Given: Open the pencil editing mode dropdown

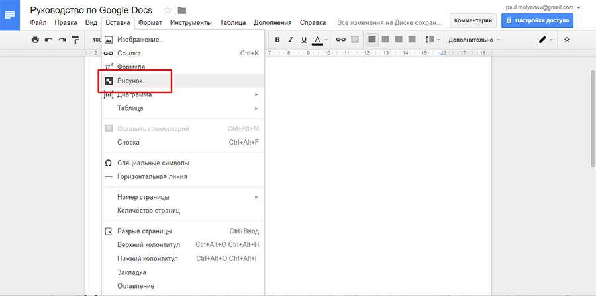Looking at the screenshot, I should 546,40.
